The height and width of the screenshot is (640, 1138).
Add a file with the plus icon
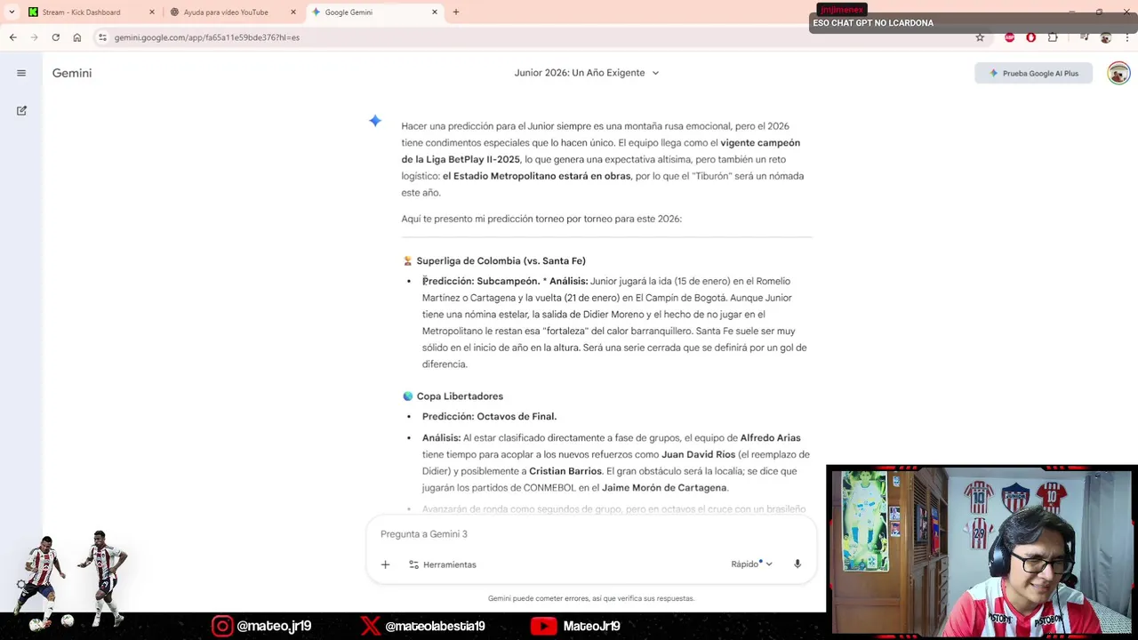coord(385,564)
